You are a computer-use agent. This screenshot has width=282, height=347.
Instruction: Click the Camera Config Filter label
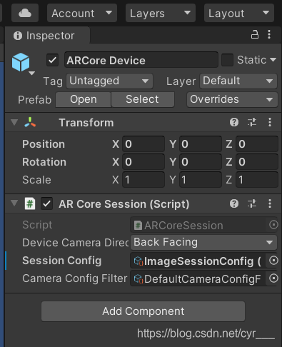75,278
